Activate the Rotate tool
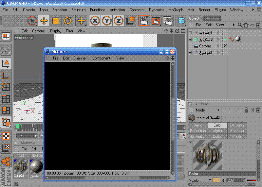The width and height of the screenshot is (262, 187). click(67, 21)
